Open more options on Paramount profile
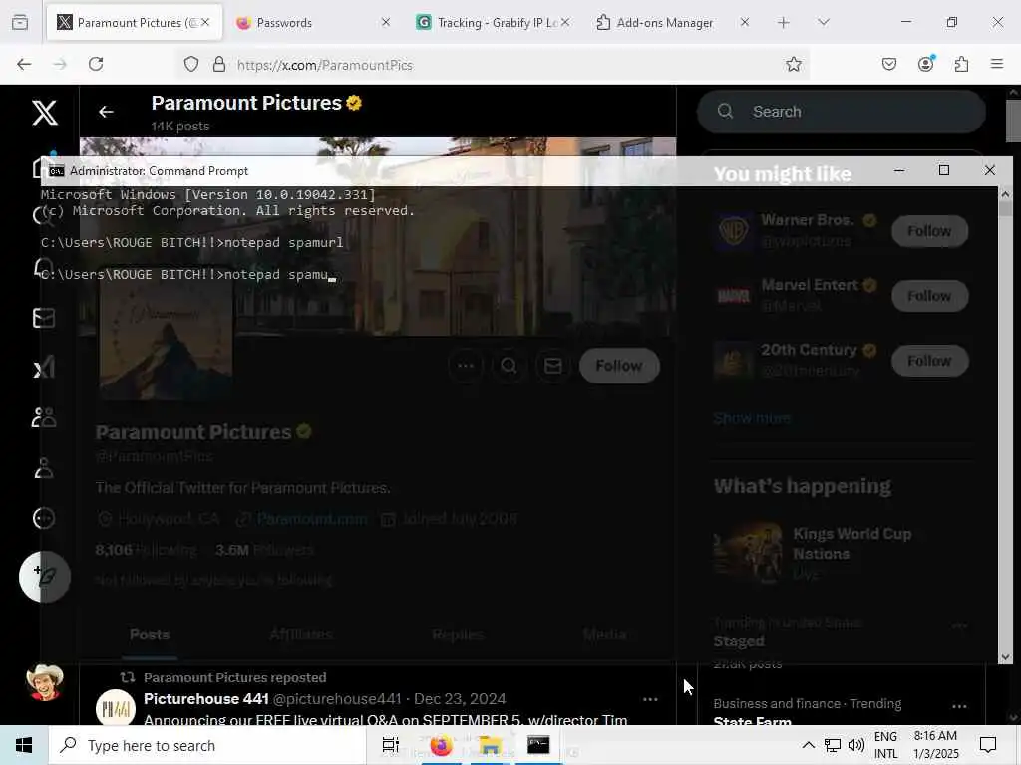 pyautogui.click(x=466, y=366)
